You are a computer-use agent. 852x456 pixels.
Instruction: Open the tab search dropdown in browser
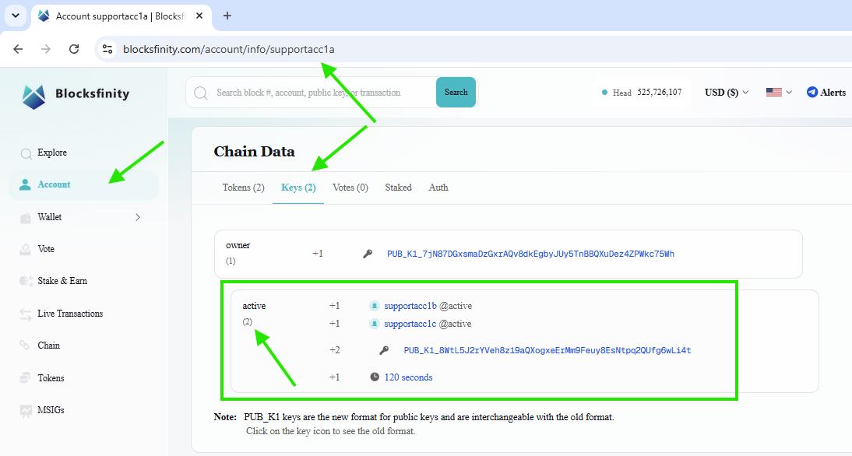tap(16, 16)
